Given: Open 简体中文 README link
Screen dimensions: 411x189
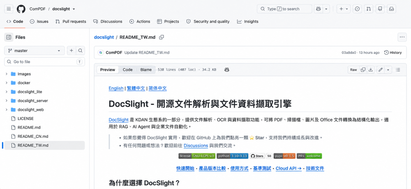Looking at the screenshot, I should coord(157,88).
